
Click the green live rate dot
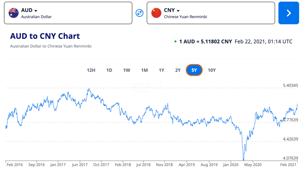click(x=175, y=42)
